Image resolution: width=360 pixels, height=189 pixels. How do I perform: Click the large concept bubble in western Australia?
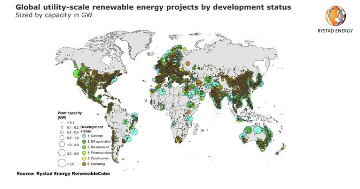click(x=243, y=137)
